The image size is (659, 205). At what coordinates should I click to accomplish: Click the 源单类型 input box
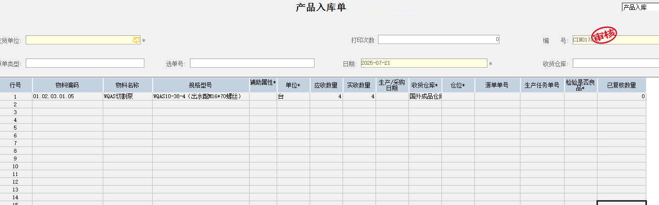85,63
